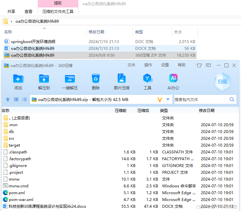Click the mvnw.cmd script icon
241x211 pixels.
click(5, 186)
